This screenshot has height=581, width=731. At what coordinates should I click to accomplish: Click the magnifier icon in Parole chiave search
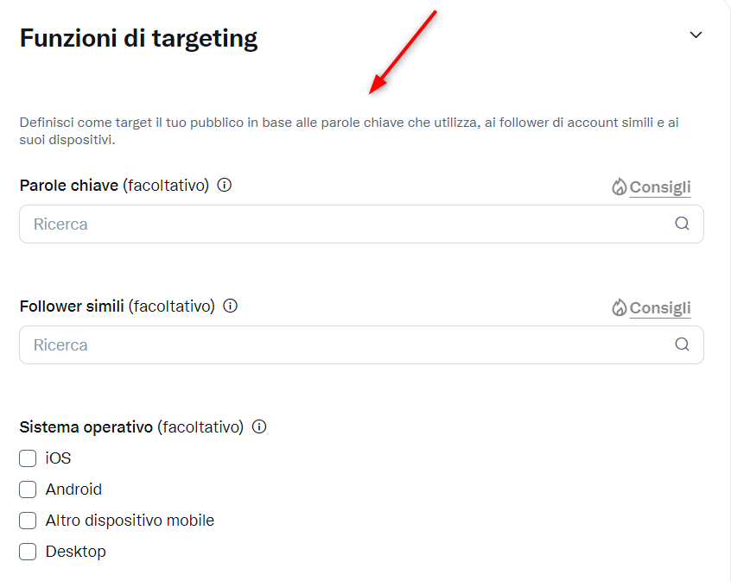click(x=682, y=224)
